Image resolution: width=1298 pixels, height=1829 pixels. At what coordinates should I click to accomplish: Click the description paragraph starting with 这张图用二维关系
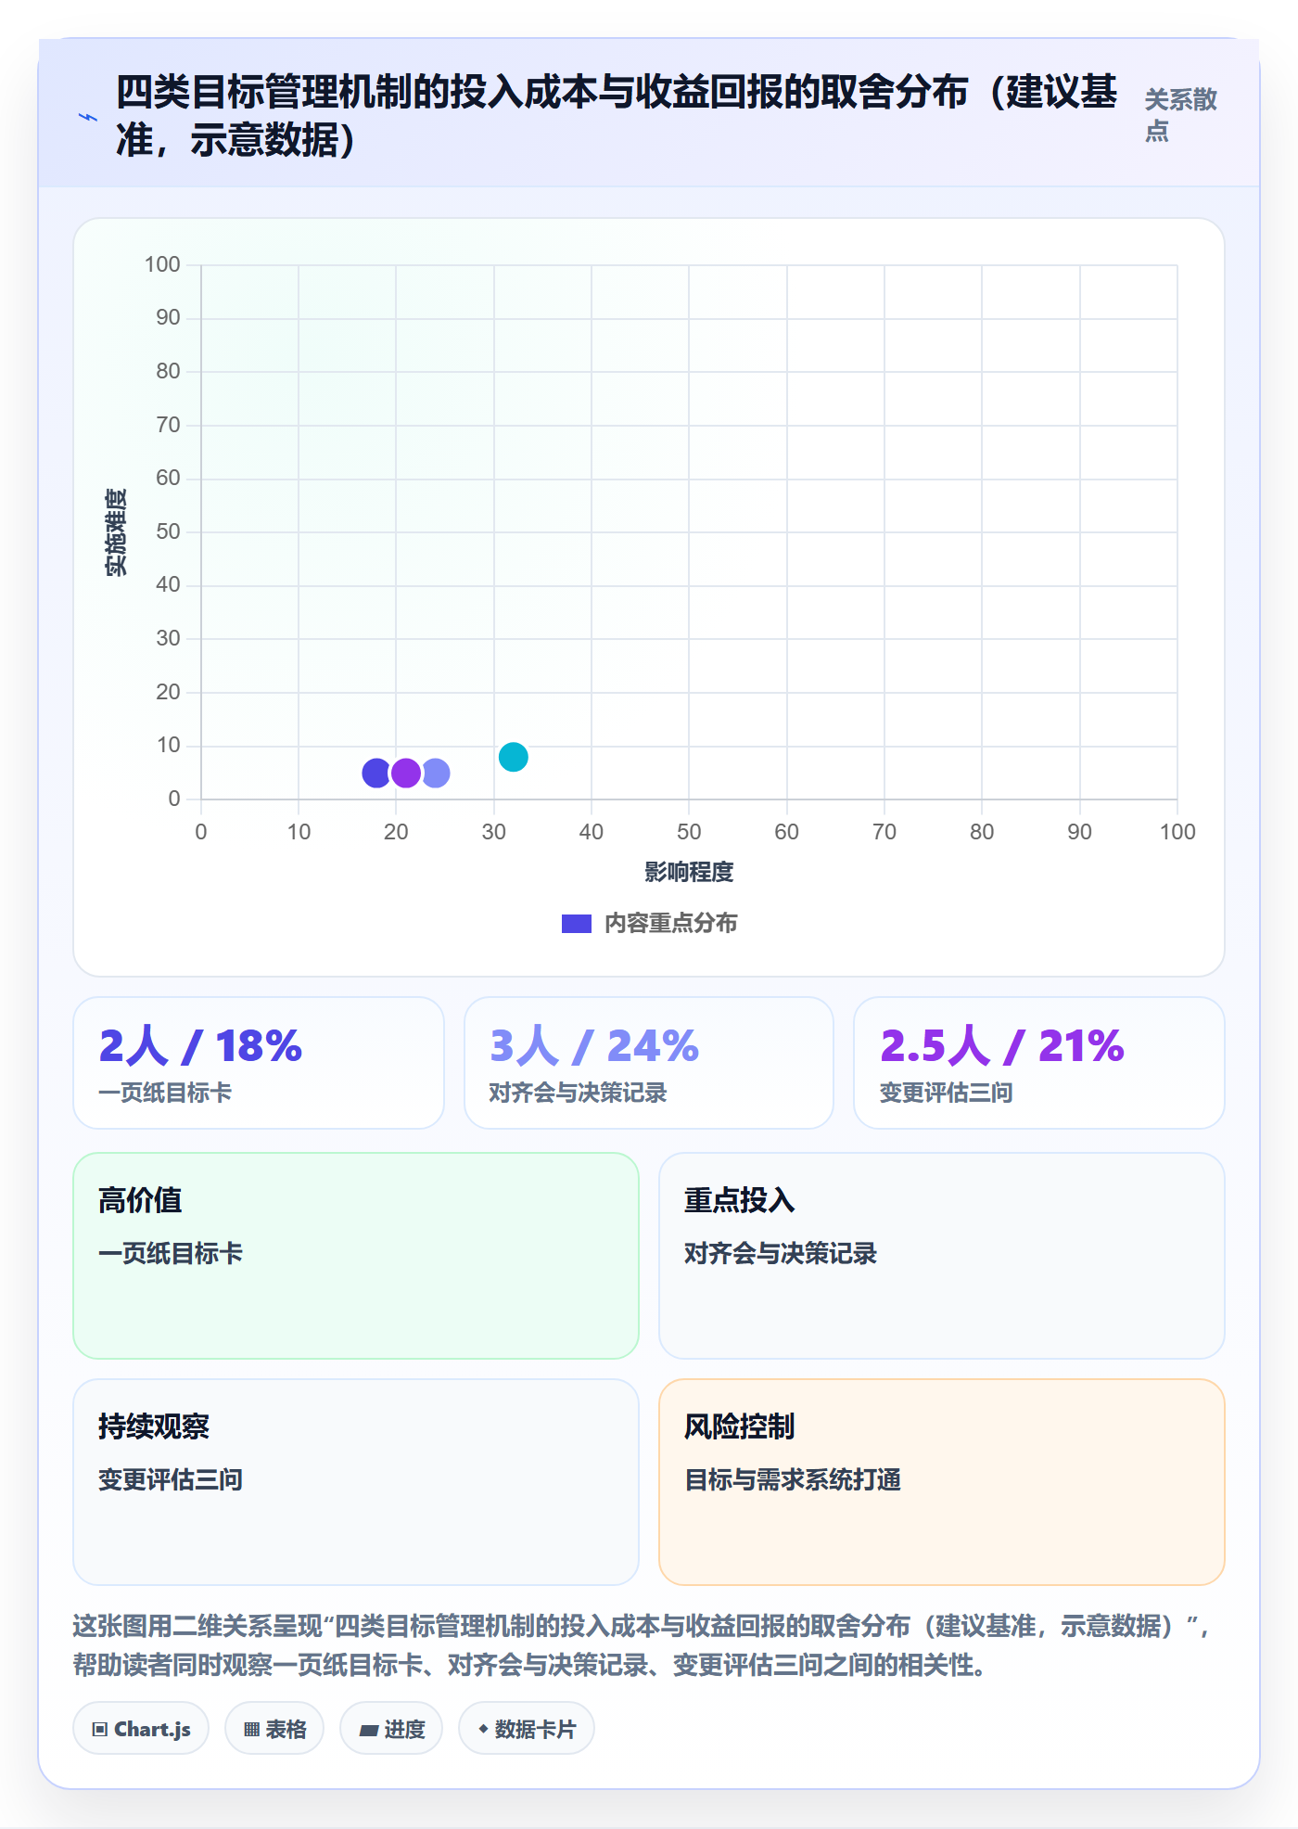[643, 1645]
